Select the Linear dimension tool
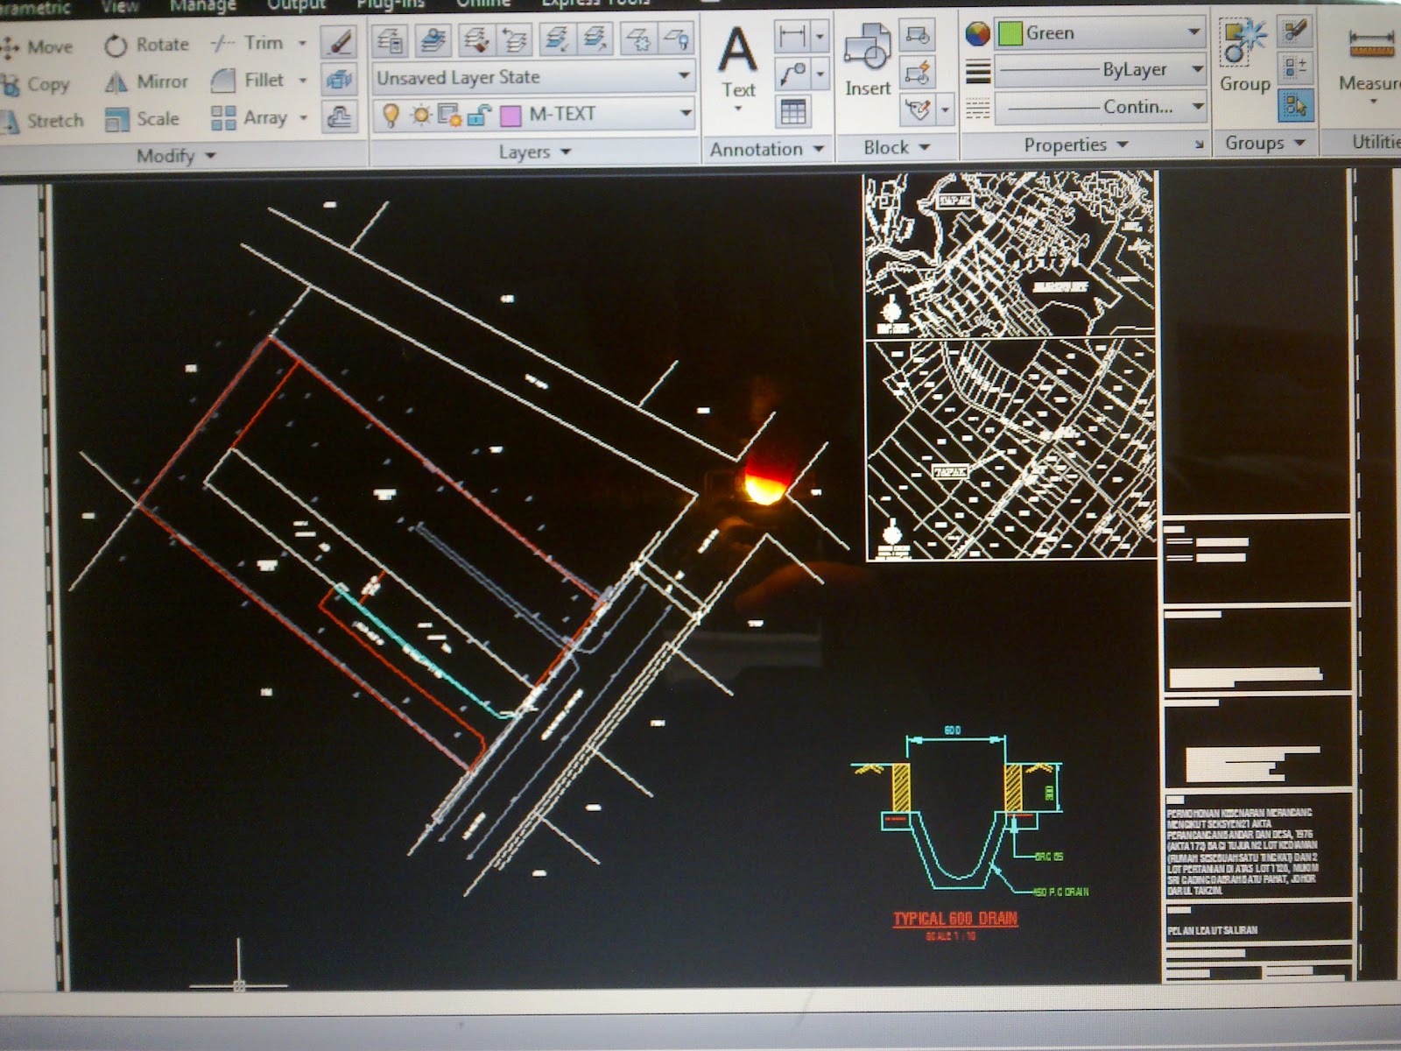This screenshot has width=1401, height=1051. click(792, 36)
